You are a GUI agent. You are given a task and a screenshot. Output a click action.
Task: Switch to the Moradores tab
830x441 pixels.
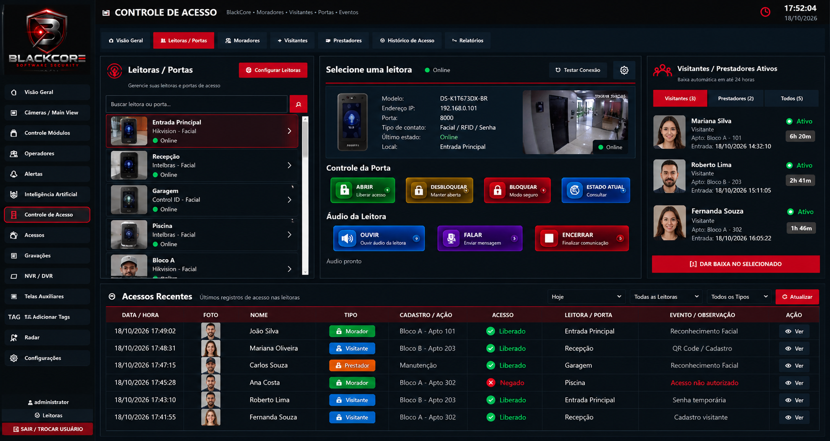(x=242, y=40)
